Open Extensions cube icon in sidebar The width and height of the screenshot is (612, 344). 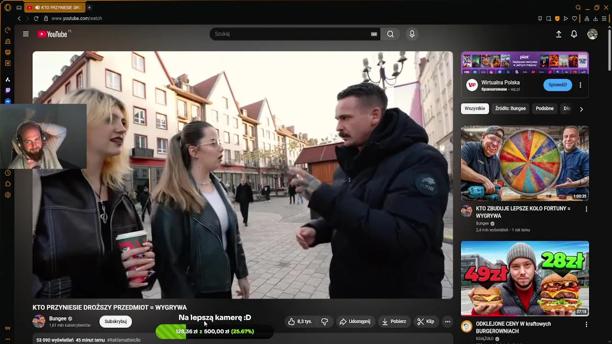8,184
